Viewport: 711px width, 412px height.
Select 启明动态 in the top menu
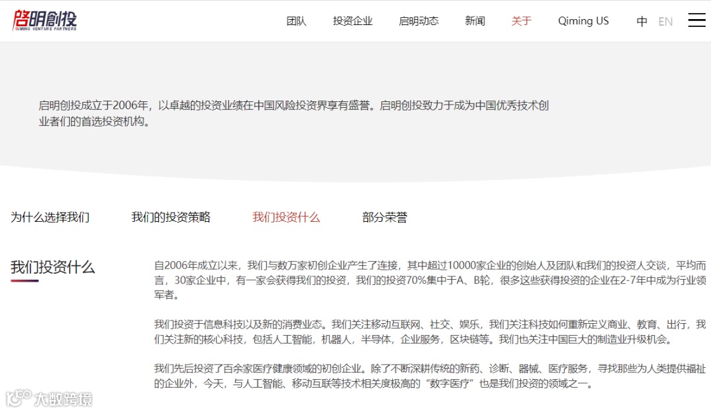click(x=419, y=21)
